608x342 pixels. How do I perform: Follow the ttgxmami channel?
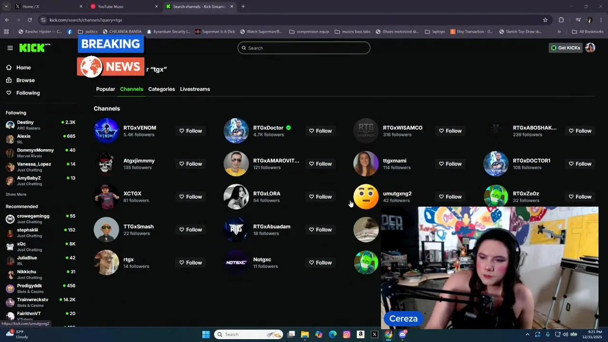[450, 163]
